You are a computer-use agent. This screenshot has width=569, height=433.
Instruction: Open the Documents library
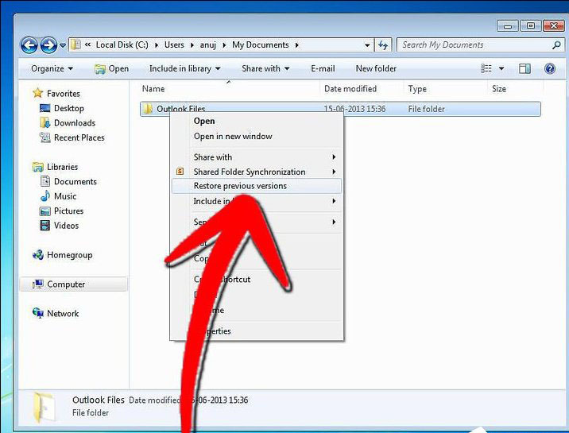click(75, 181)
